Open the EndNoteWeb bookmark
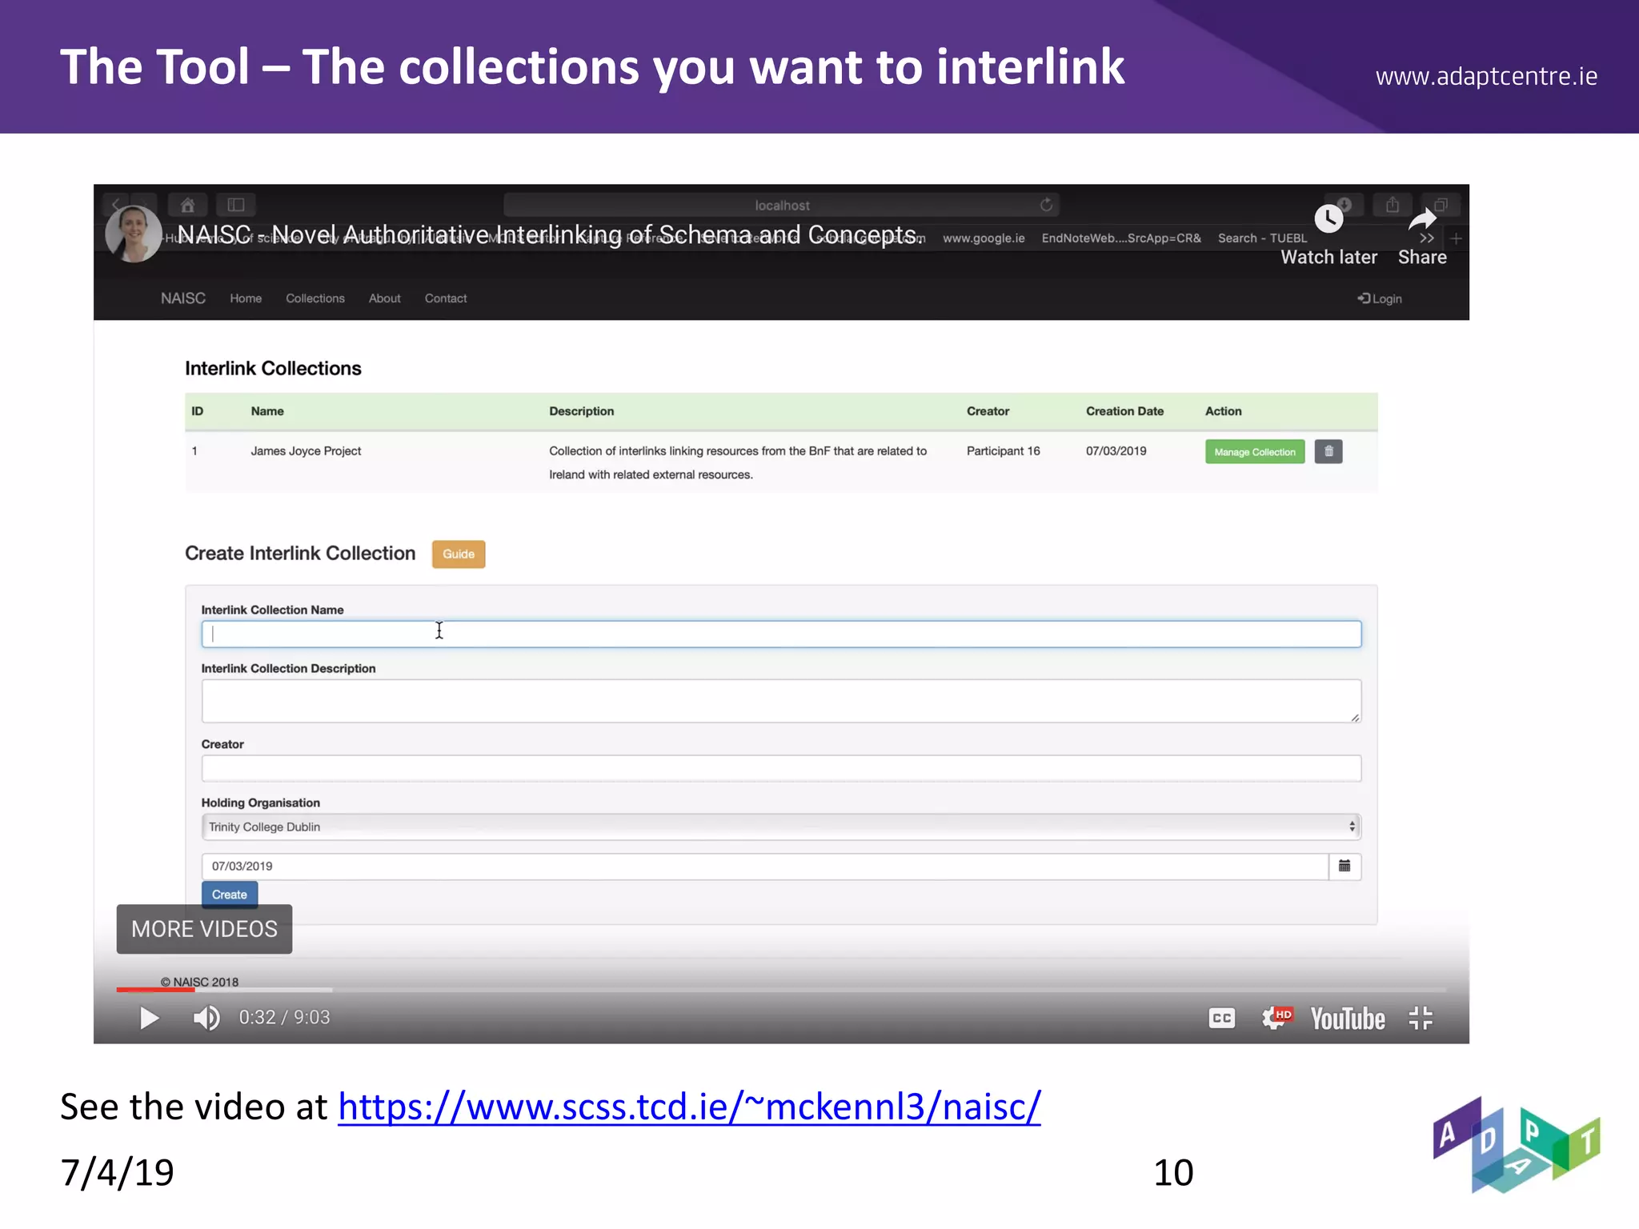The image size is (1639, 1229). pyautogui.click(x=1121, y=238)
